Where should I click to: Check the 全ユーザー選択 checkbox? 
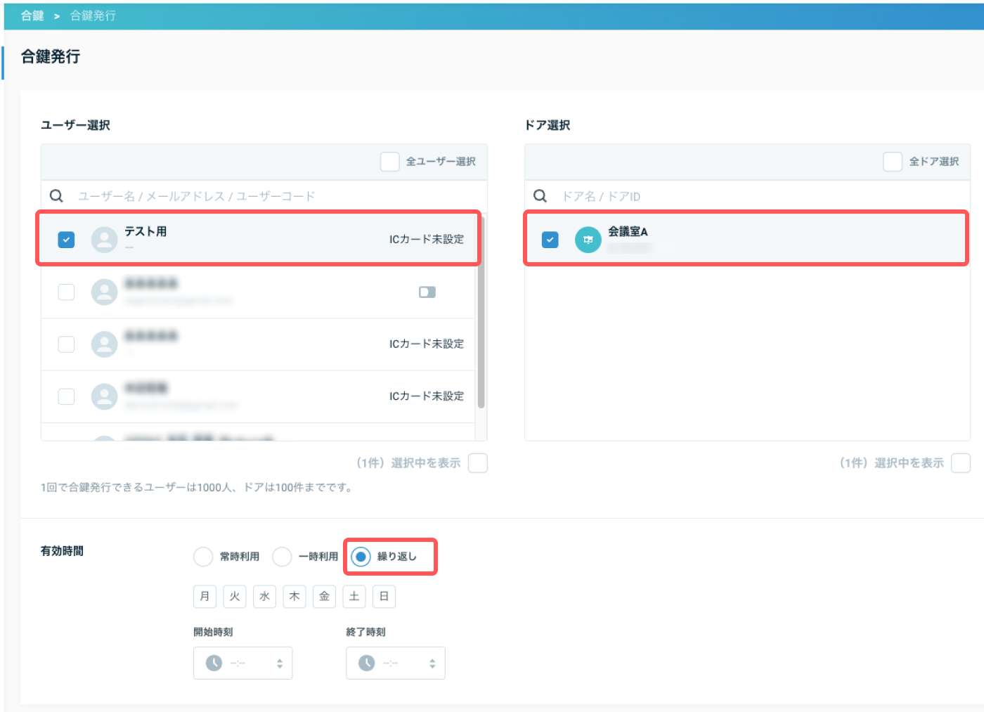click(390, 162)
